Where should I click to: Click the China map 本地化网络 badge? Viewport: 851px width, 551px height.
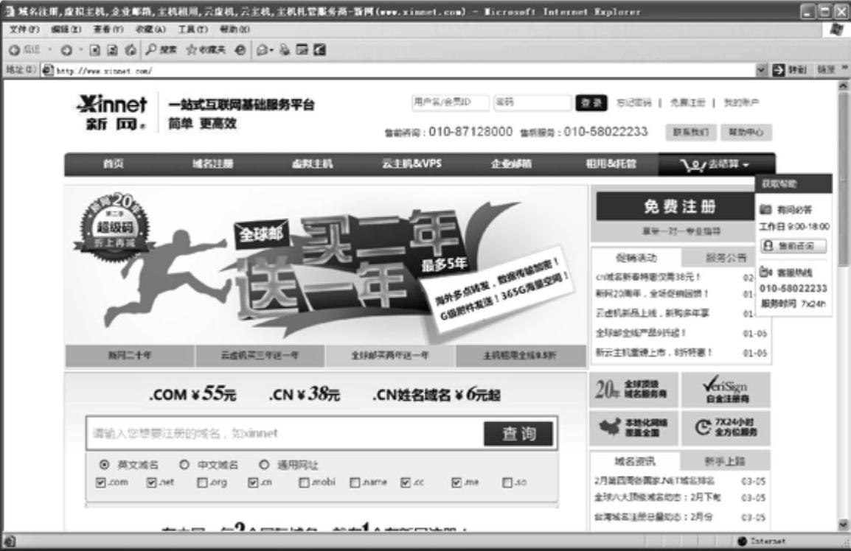pyautogui.click(x=634, y=428)
